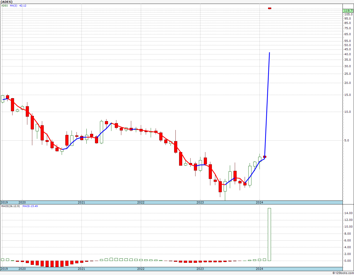The width and height of the screenshot is (354, 275).
Task: Select 2020 on the MACD panel time axis
Action: click(x=22, y=269)
